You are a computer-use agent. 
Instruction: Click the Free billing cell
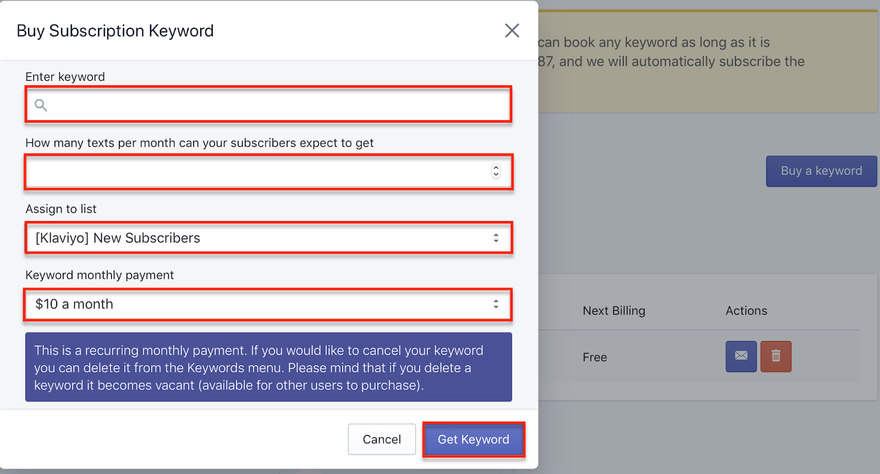point(595,357)
